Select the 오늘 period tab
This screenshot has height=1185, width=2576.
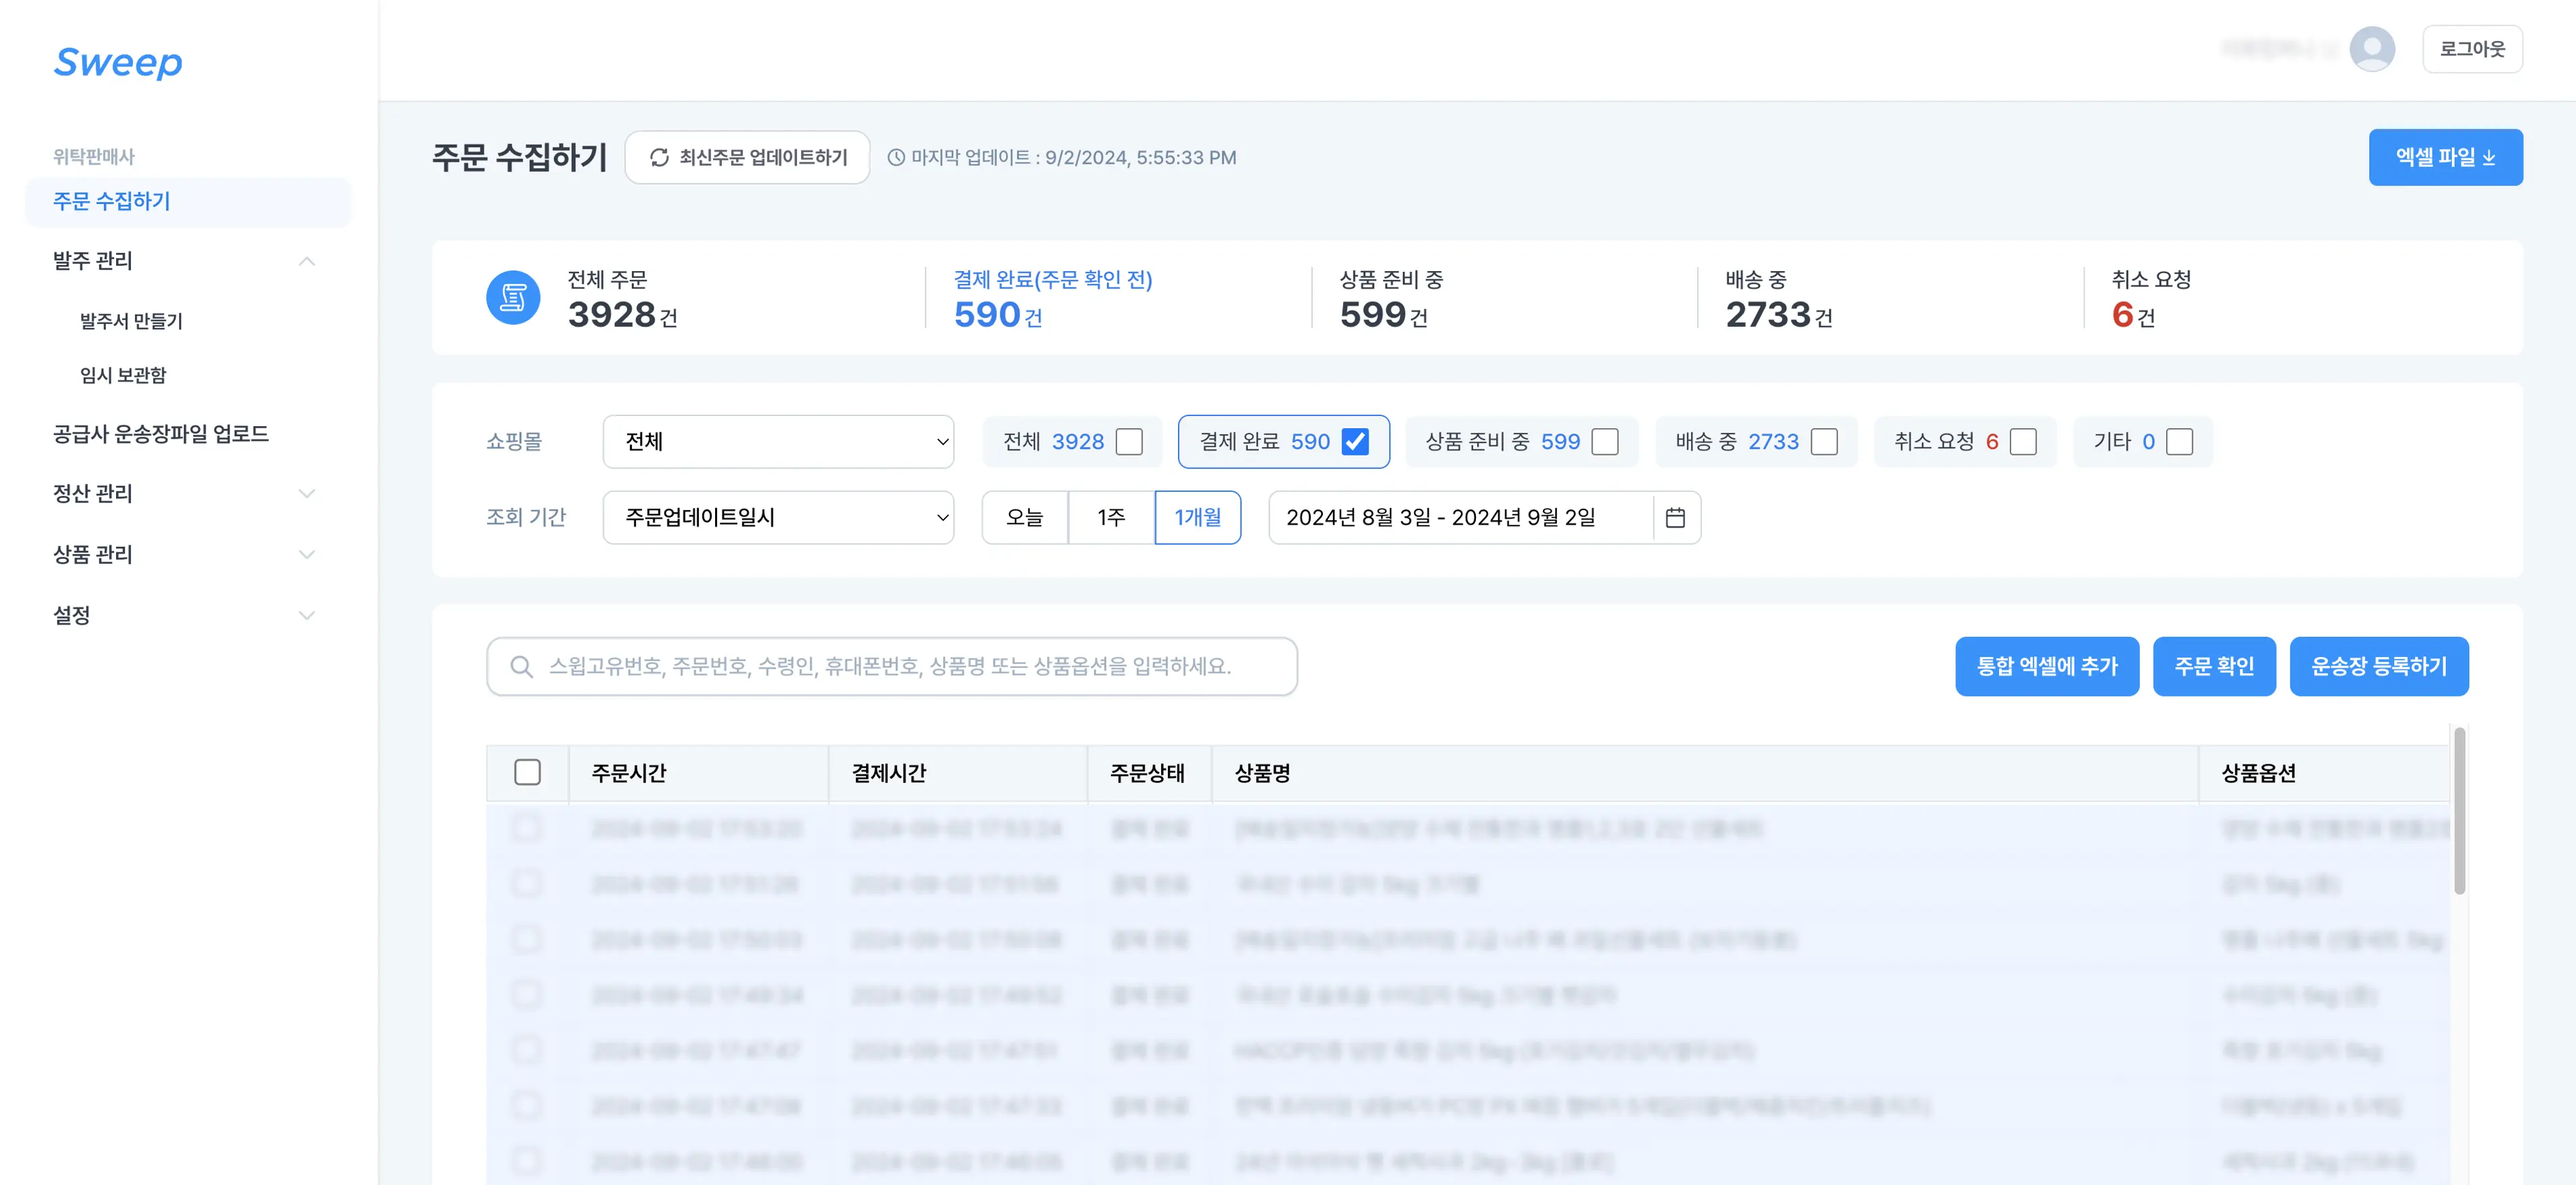point(1025,517)
